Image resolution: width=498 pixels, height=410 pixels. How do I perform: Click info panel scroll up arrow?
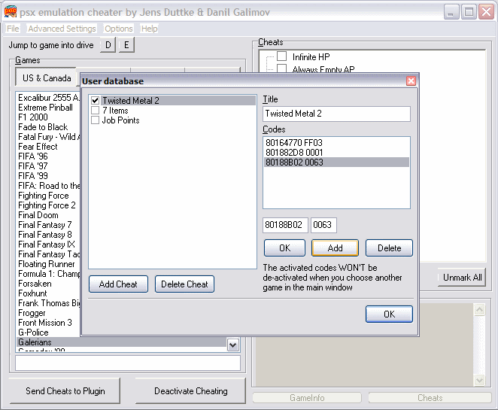(479, 309)
